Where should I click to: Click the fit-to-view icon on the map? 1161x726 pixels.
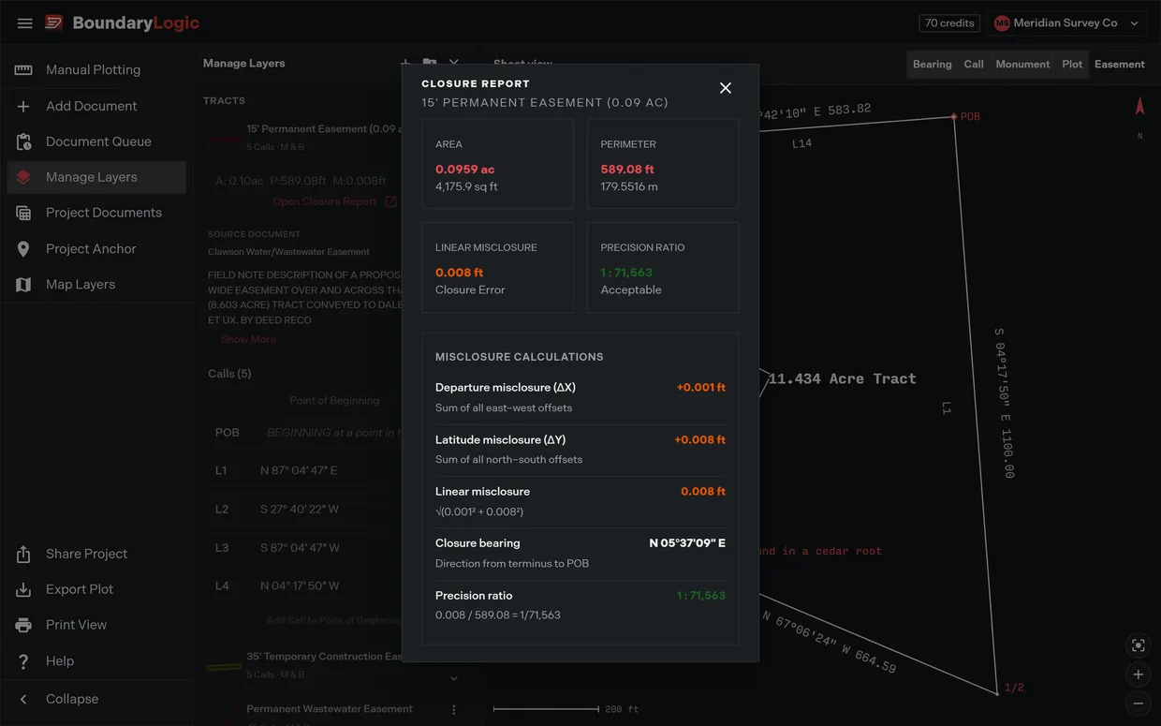click(1139, 645)
